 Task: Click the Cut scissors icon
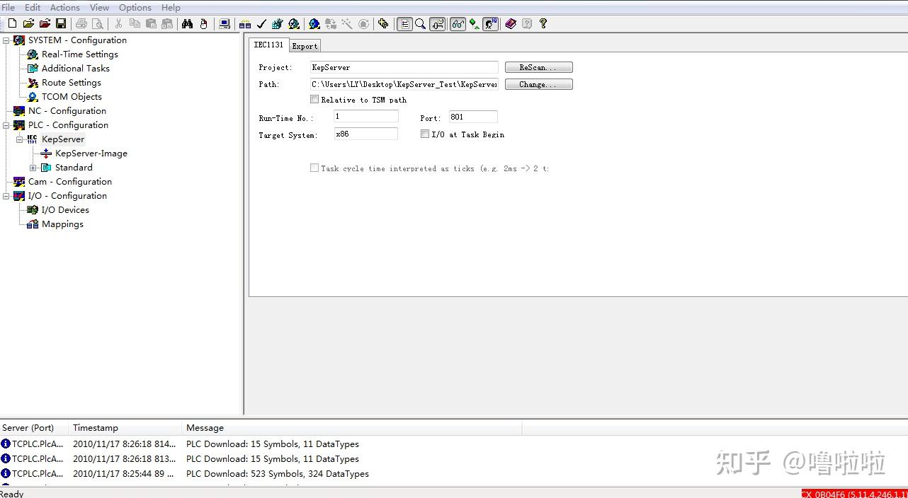click(118, 23)
